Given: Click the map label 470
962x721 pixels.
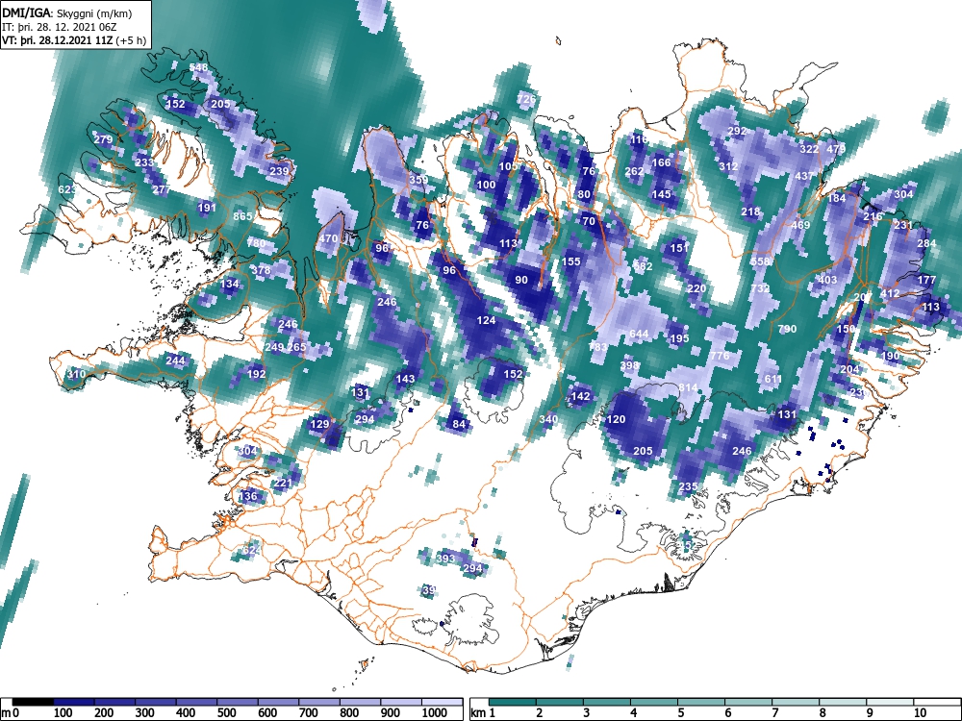Looking at the screenshot, I should coord(328,238).
